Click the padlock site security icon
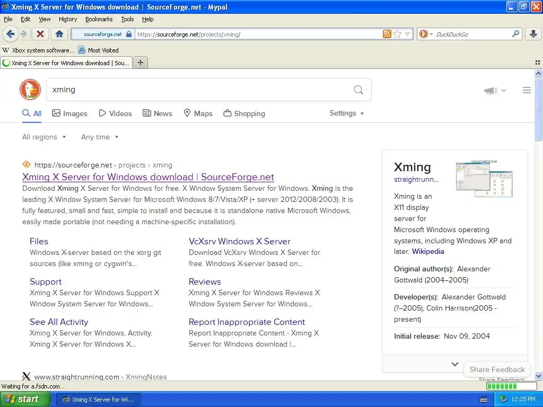The height and width of the screenshot is (407, 543). pos(129,34)
